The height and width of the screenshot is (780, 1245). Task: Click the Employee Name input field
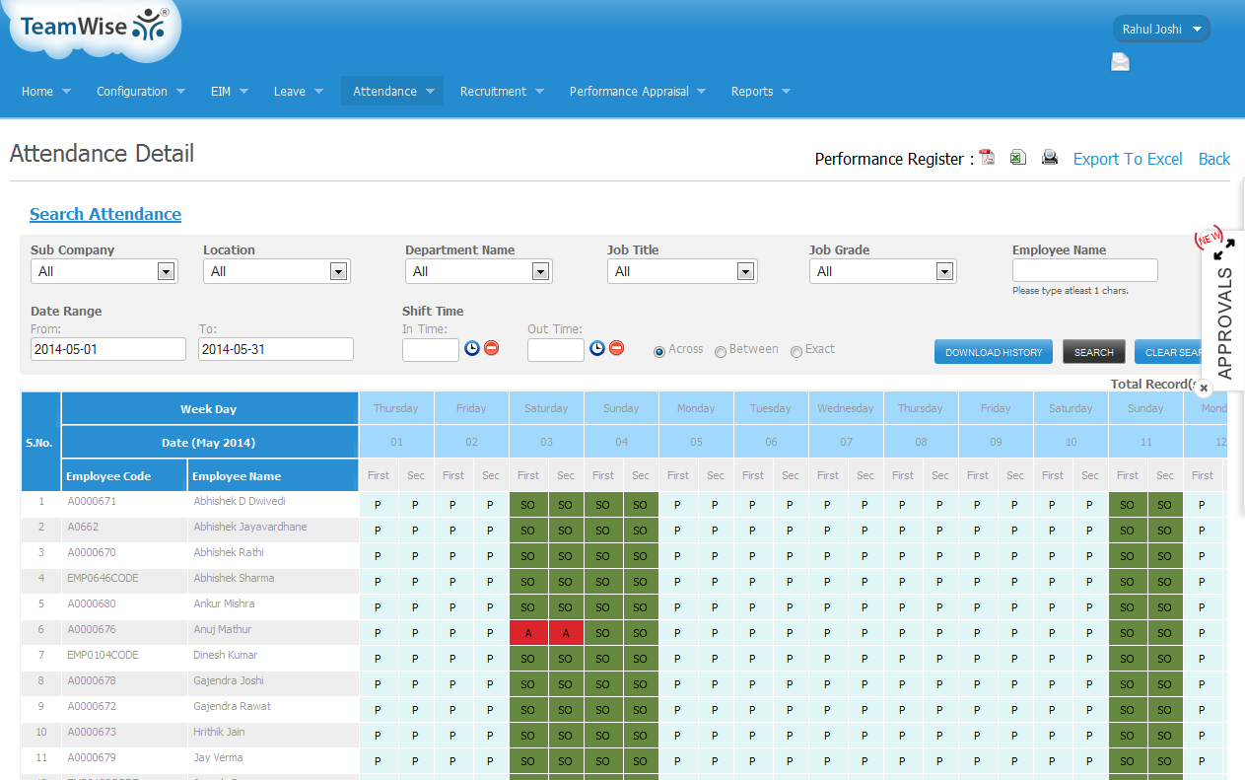pos(1084,271)
